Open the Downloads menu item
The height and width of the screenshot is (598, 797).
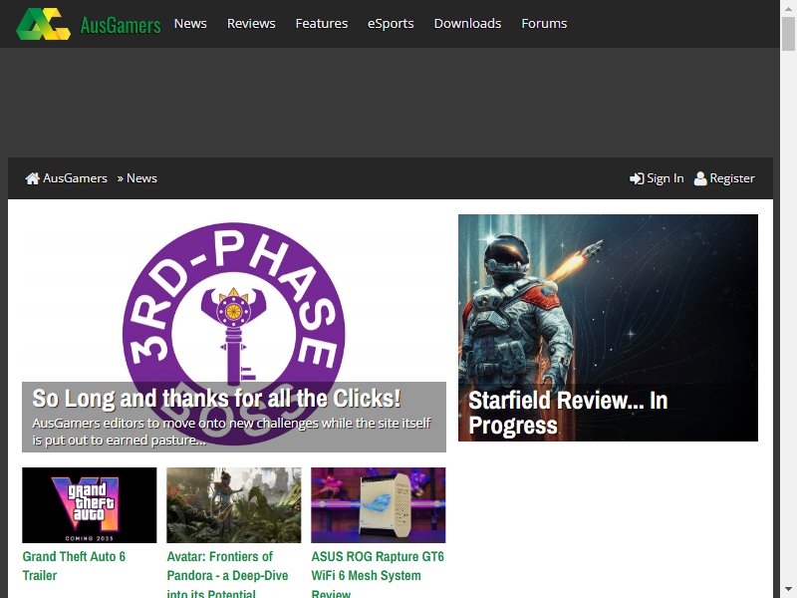(x=467, y=23)
